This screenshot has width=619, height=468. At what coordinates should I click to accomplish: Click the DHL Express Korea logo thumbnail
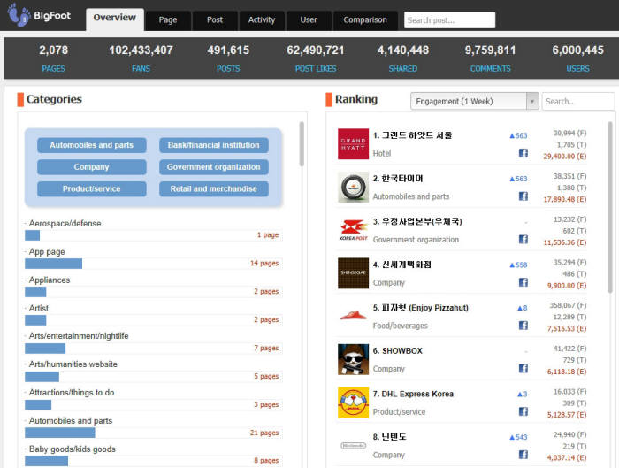[353, 402]
